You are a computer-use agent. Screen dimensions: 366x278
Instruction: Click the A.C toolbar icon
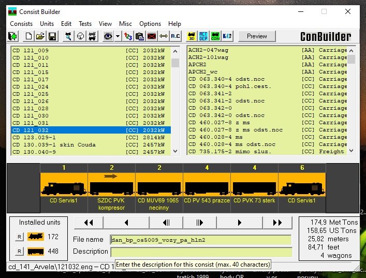point(175,36)
